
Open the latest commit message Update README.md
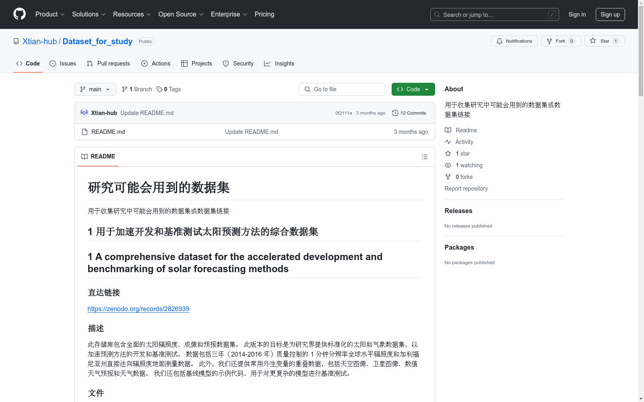tap(147, 113)
